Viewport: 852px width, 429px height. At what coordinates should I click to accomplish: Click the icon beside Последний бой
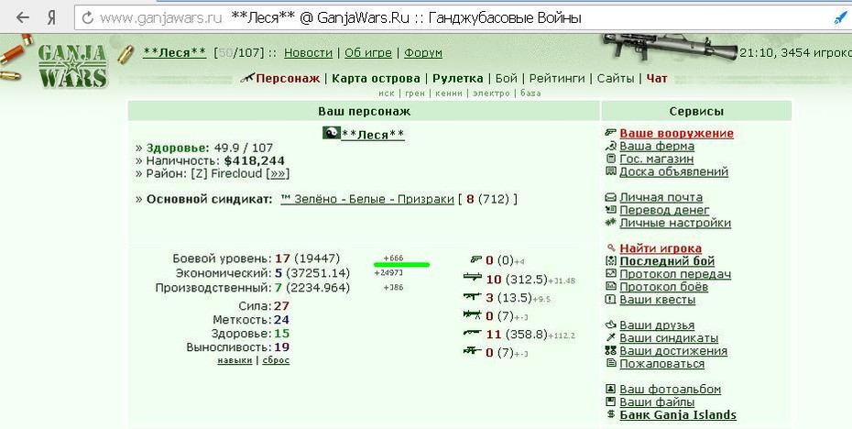610,261
